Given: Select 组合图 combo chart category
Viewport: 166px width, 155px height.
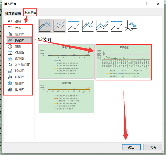Looking at the screenshot, I should click(19, 89).
